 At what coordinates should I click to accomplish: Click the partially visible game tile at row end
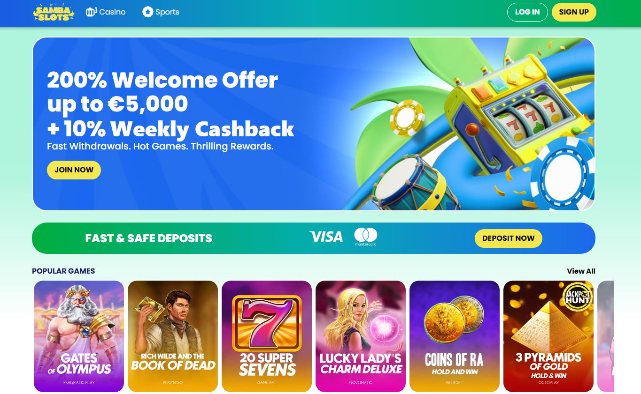coord(606,336)
